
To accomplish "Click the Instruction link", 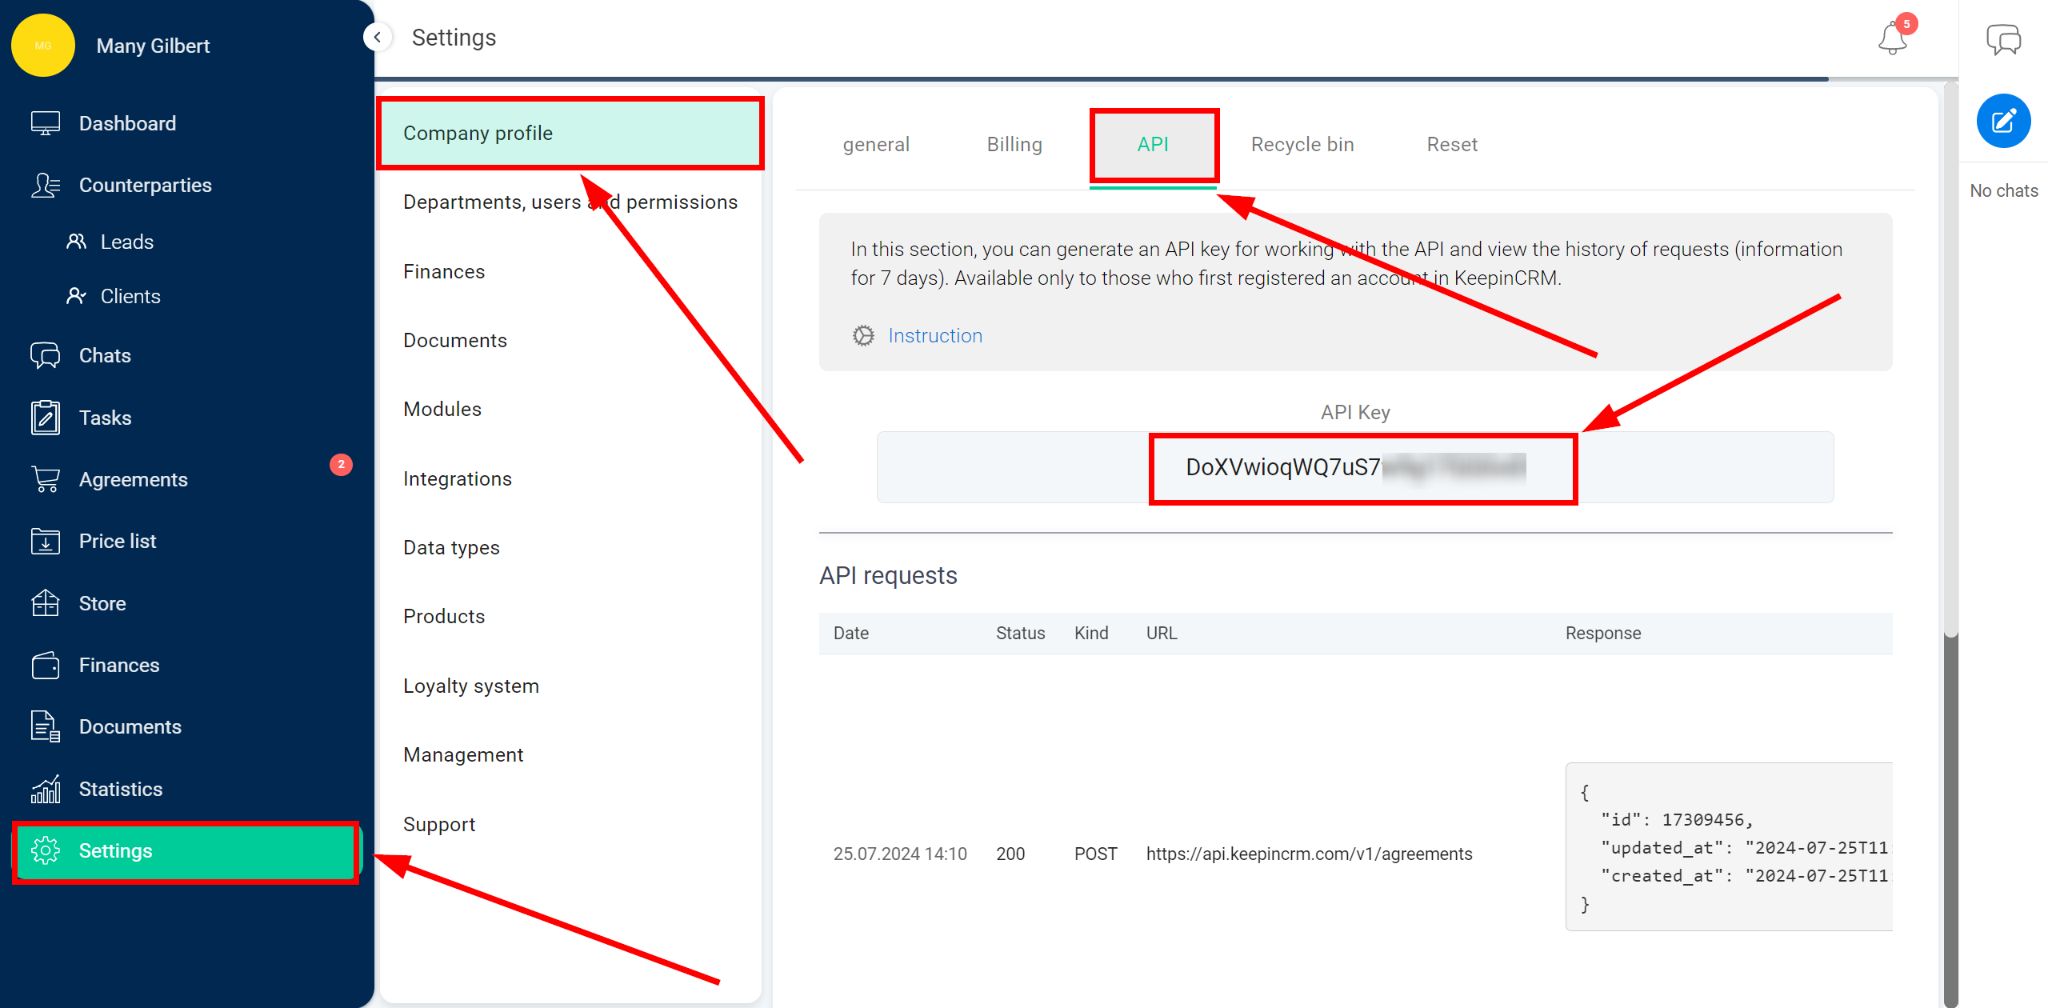I will [935, 335].
